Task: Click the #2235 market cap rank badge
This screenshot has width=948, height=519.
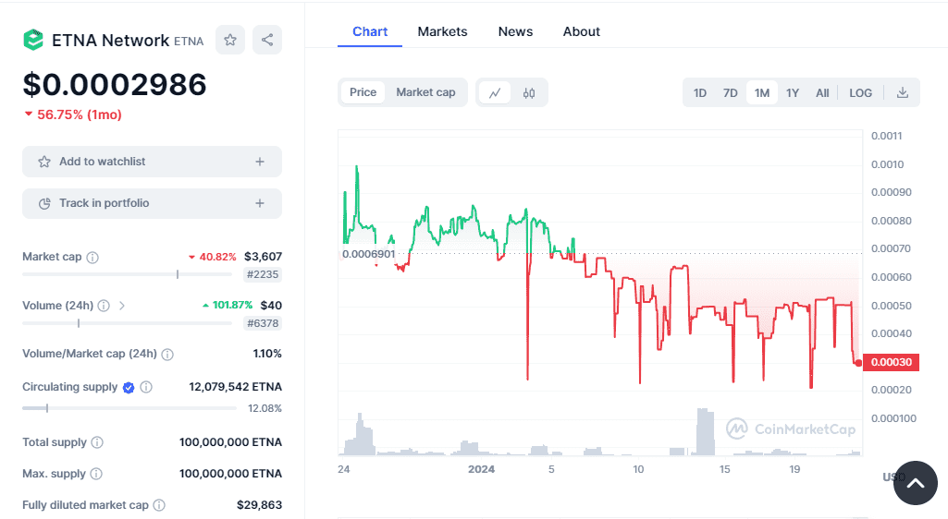Action: pos(263,274)
